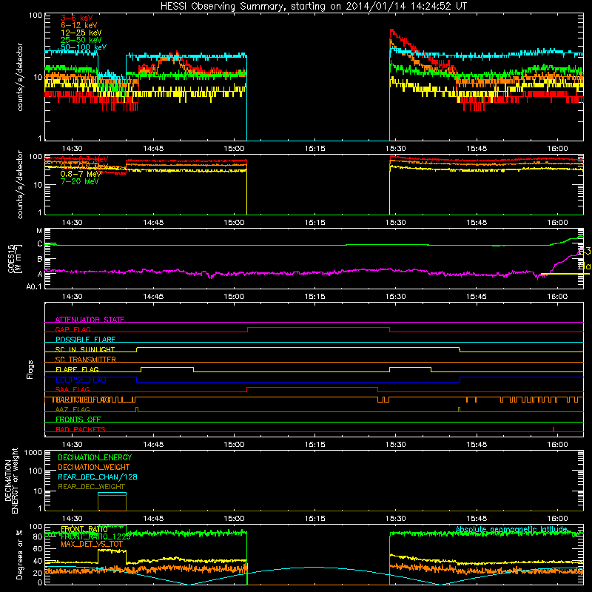592x592 pixels.
Task: Click the "REAR_DEC_CHAN/128" legend label
Action: [98, 477]
